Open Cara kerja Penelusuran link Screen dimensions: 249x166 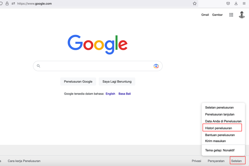[x=24, y=161]
